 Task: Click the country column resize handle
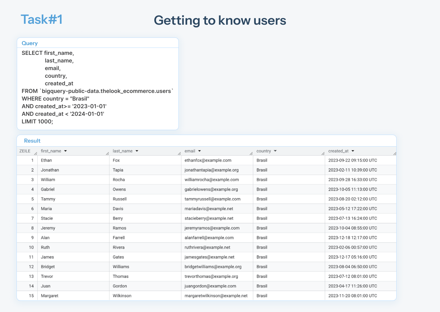coord(323,154)
